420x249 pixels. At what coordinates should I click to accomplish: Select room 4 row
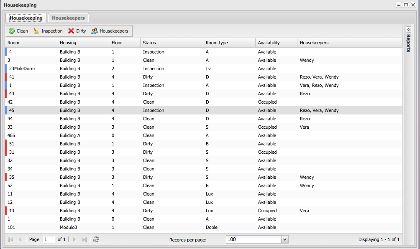pos(204,52)
